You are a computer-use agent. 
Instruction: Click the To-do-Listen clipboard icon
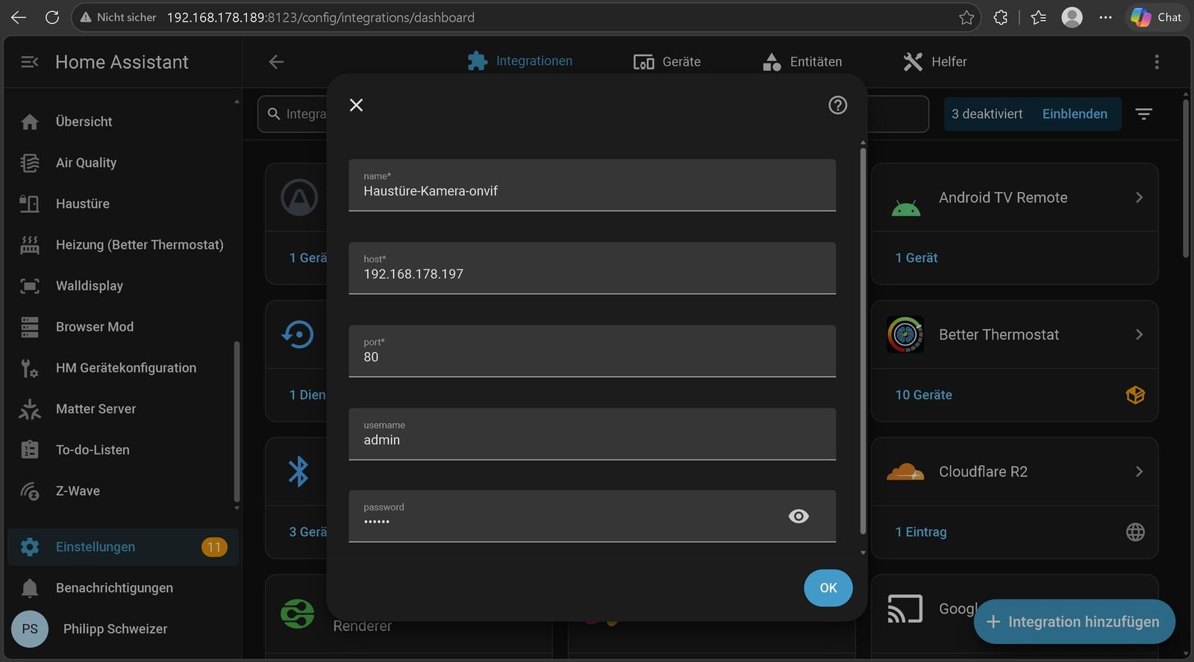[30, 450]
